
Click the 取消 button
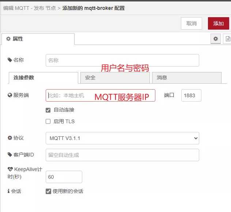point(192,23)
